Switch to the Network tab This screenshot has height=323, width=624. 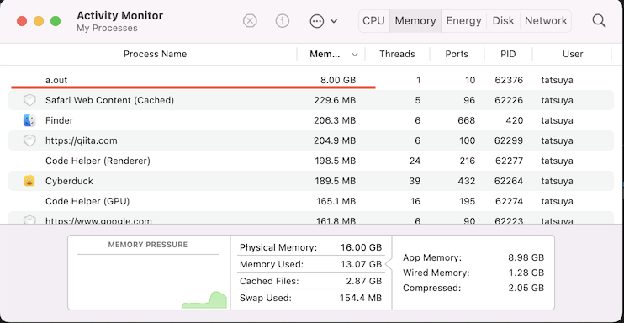click(546, 21)
